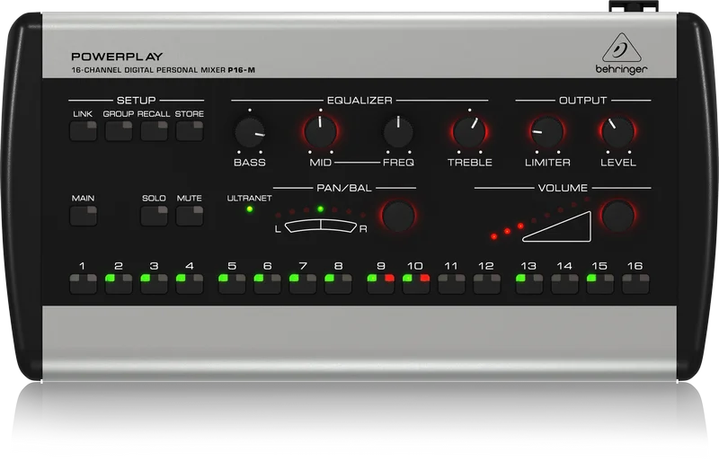Click the P16-M model label
Viewport: 719px width, 461px height.
241,70
